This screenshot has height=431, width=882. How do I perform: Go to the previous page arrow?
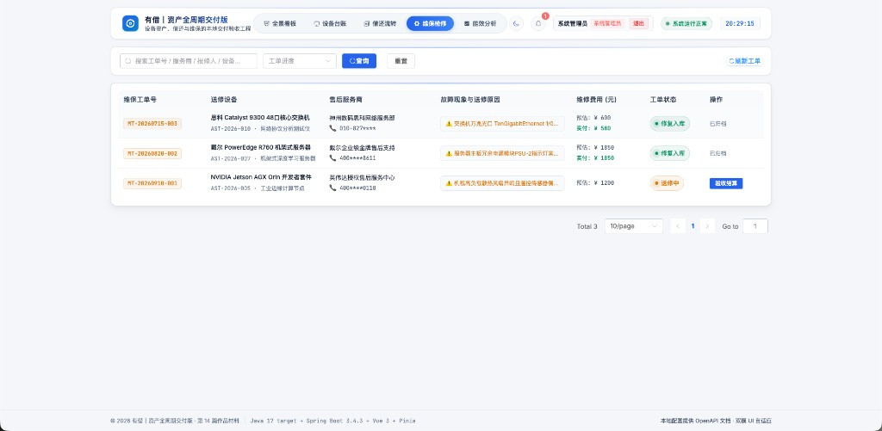pos(678,226)
